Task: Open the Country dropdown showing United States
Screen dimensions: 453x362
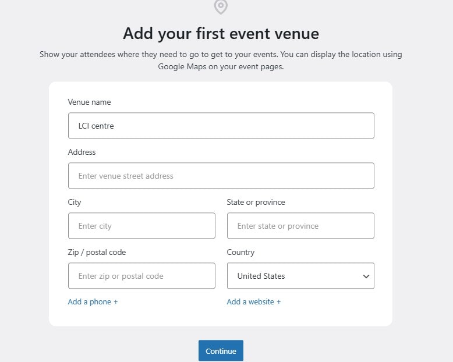Action: 300,276
